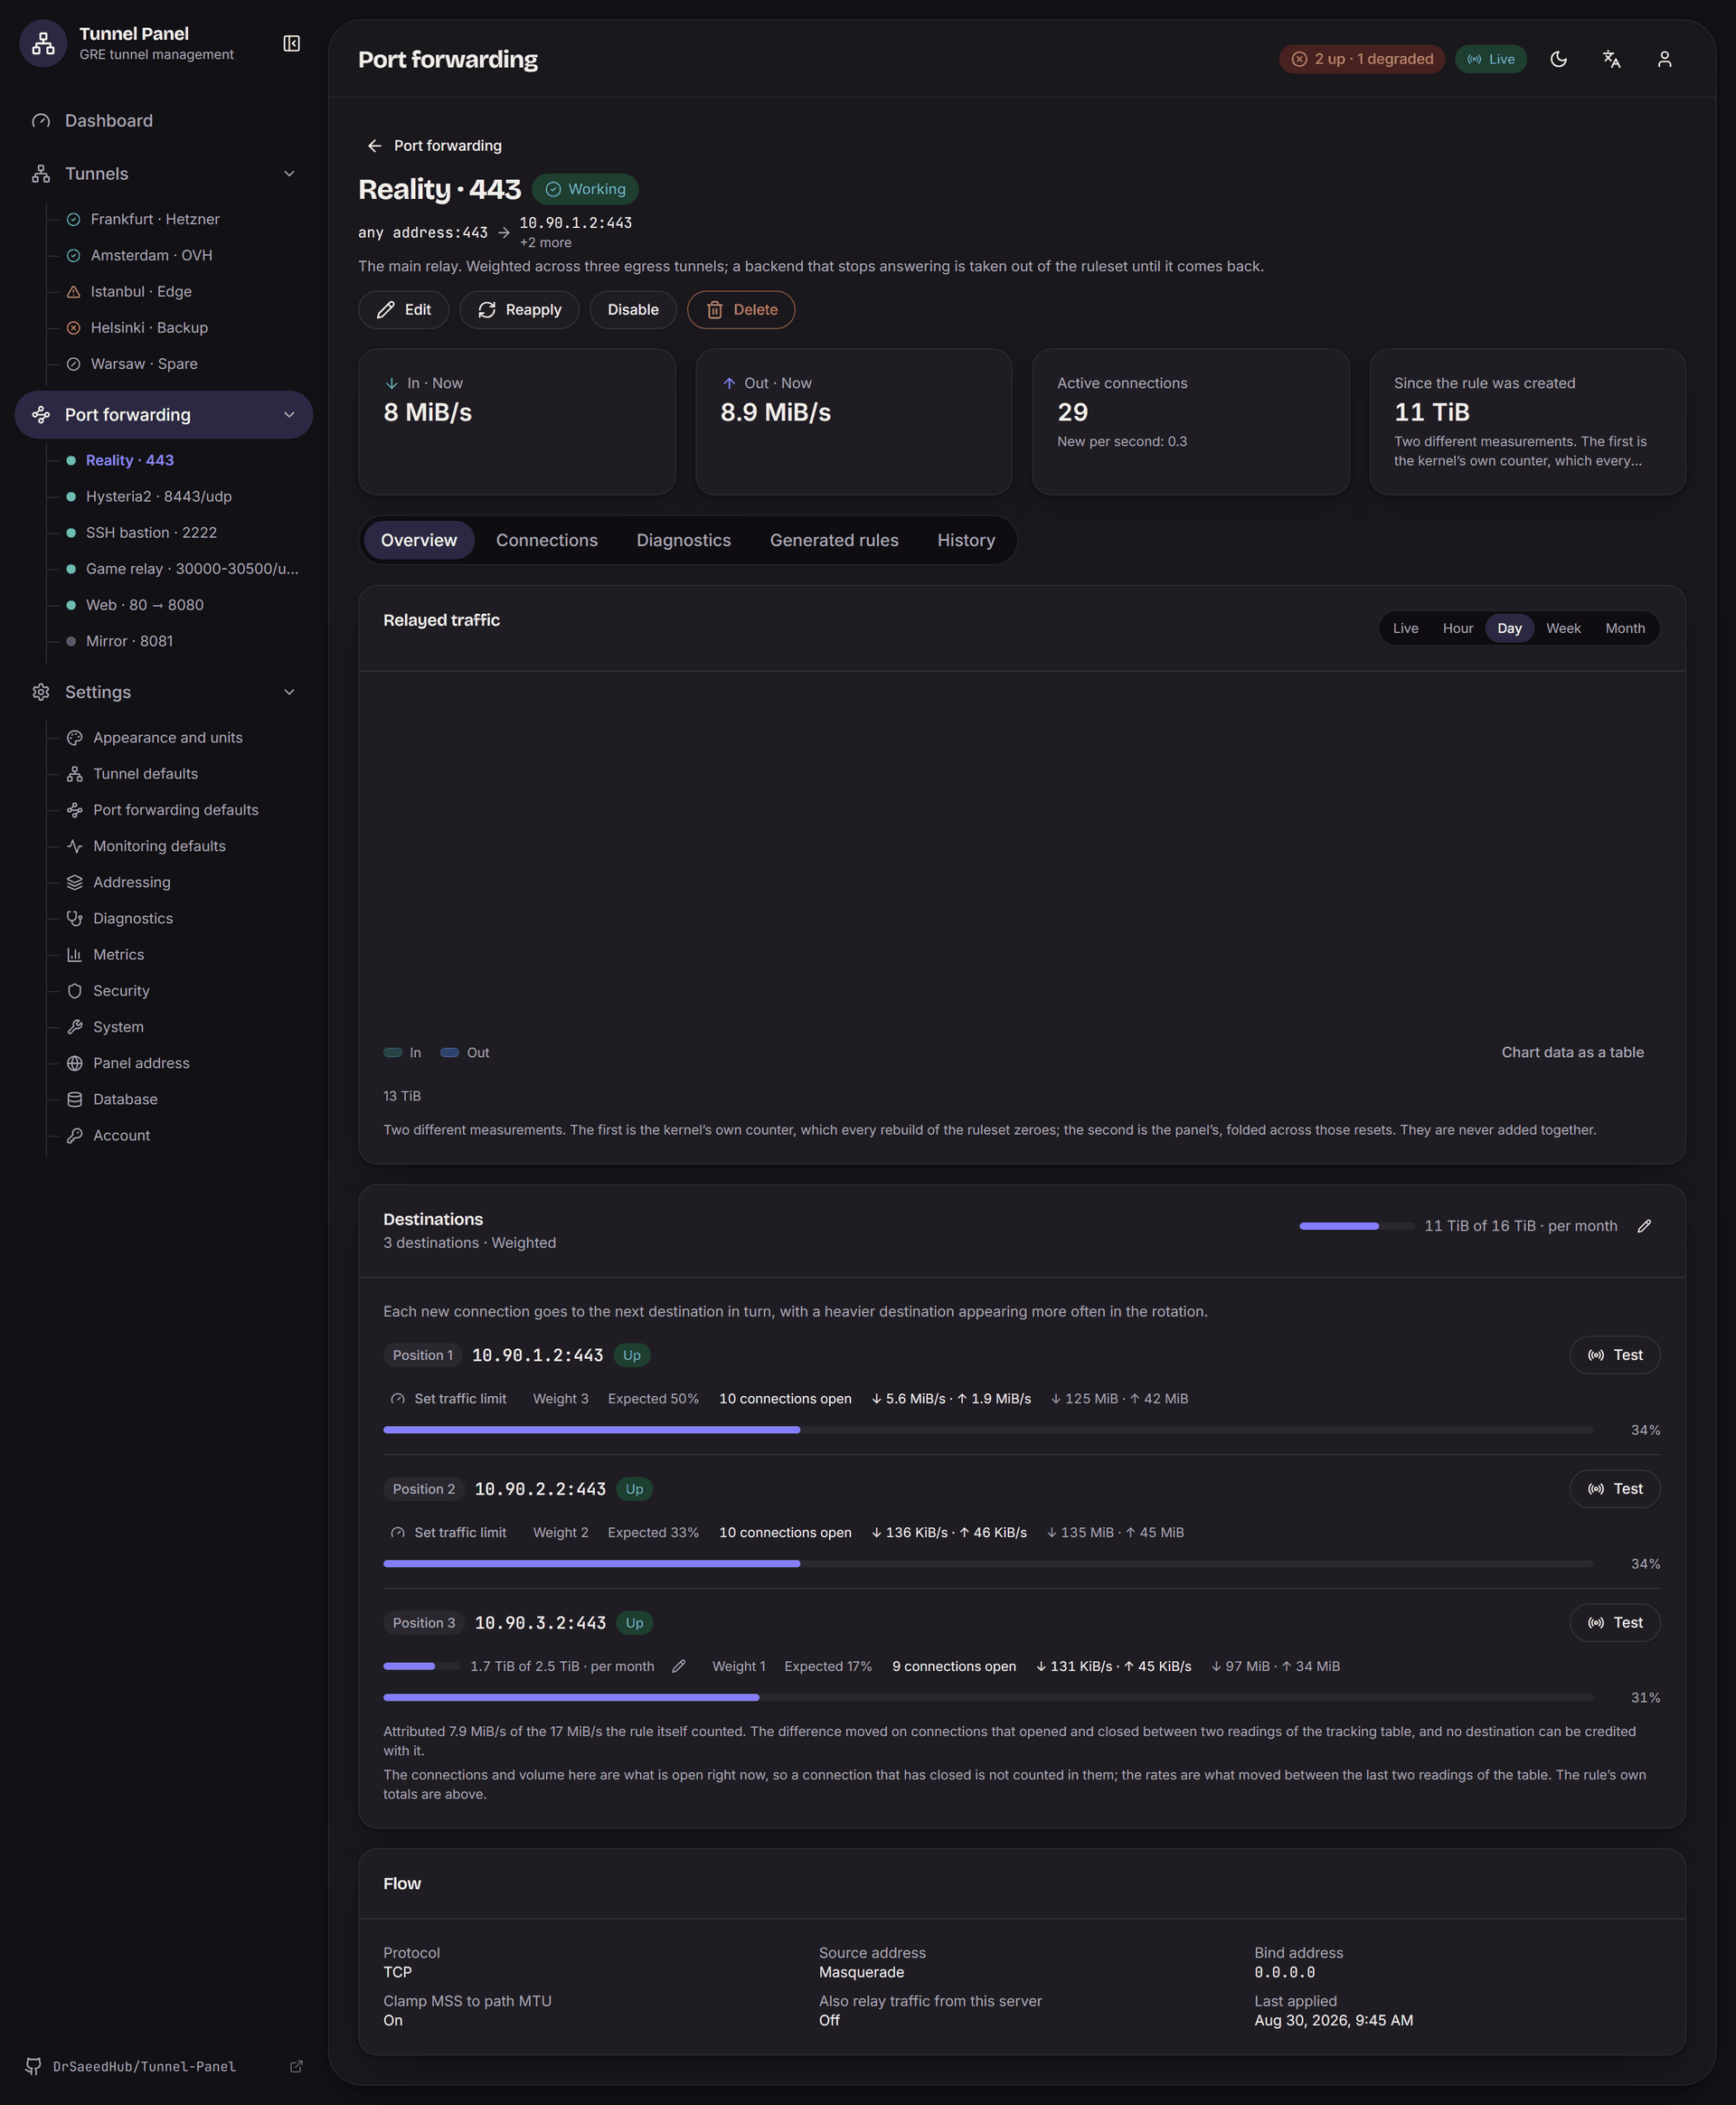Collapse the Tunnels section chevron

point(289,174)
